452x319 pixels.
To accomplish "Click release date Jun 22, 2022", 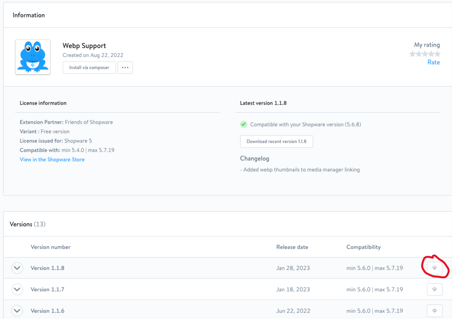I will 293,311.
